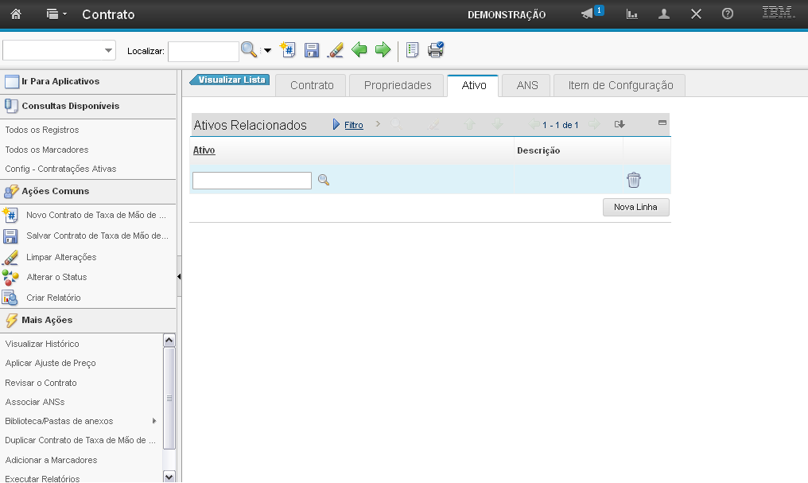Image resolution: width=808 pixels, height=483 pixels.
Task: Go to next record green arrow
Action: pos(383,50)
